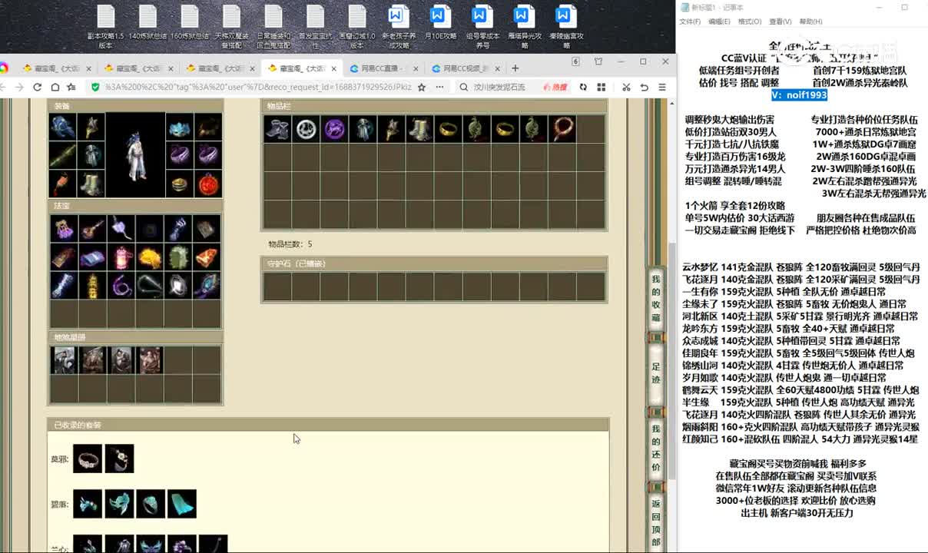Click the character portrait in equipment panel
Image resolution: width=928 pixels, height=553 pixels.
(x=136, y=156)
